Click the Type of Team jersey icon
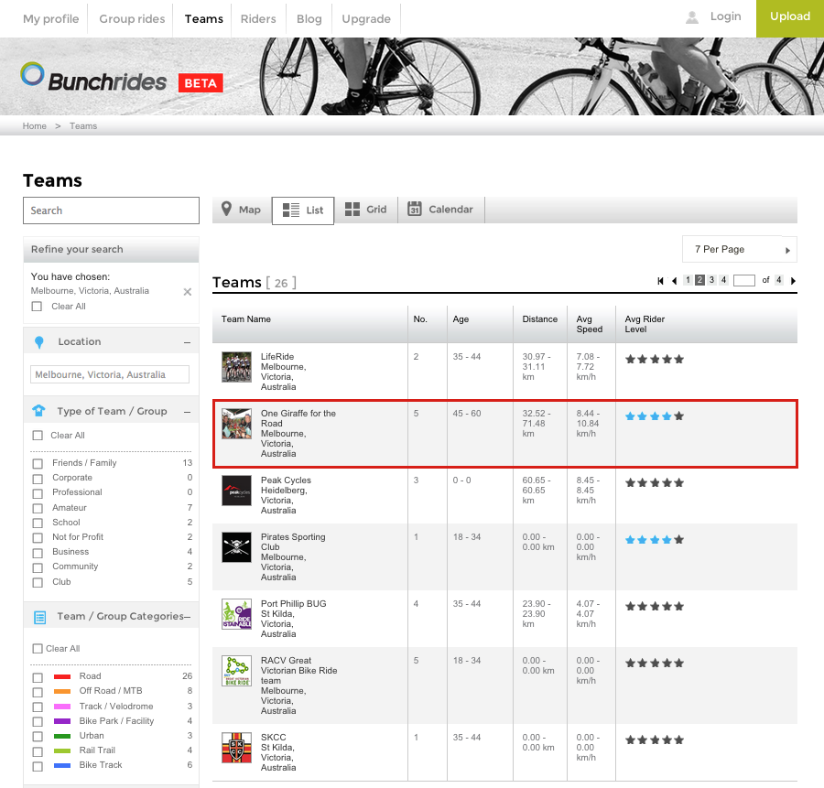The width and height of the screenshot is (824, 788). point(38,411)
